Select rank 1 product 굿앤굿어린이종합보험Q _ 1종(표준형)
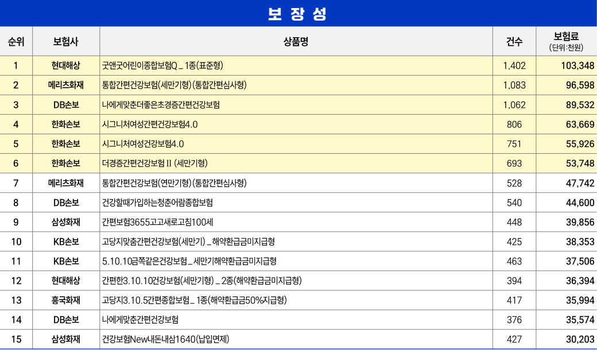Viewport: 597px width, 350px height. click(166, 65)
